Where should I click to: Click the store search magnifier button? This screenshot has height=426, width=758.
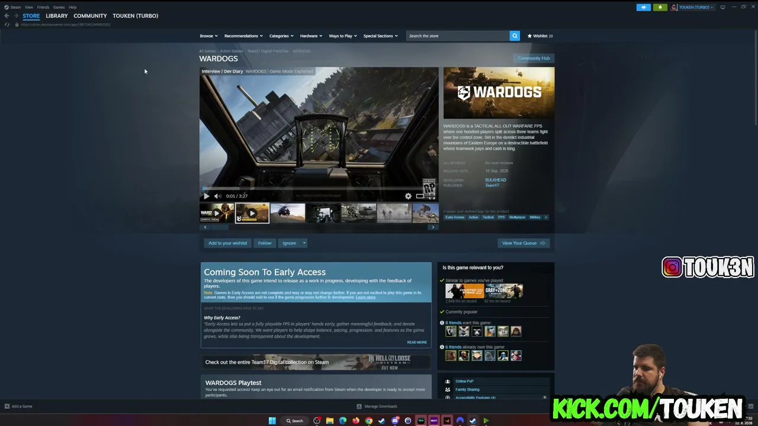point(515,36)
